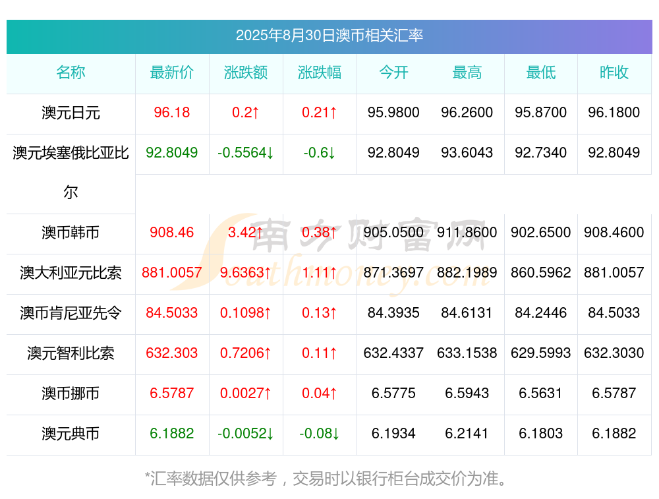Click change amount 3.42↑
659x499 pixels.
click(x=246, y=232)
